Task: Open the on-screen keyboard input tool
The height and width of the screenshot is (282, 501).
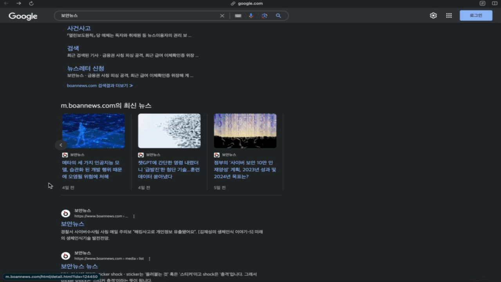Action: [x=238, y=16]
